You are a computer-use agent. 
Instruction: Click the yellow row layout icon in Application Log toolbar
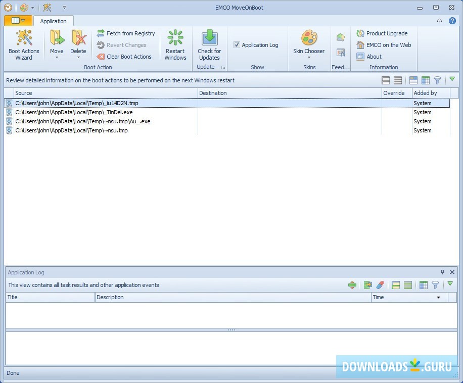tap(396, 285)
